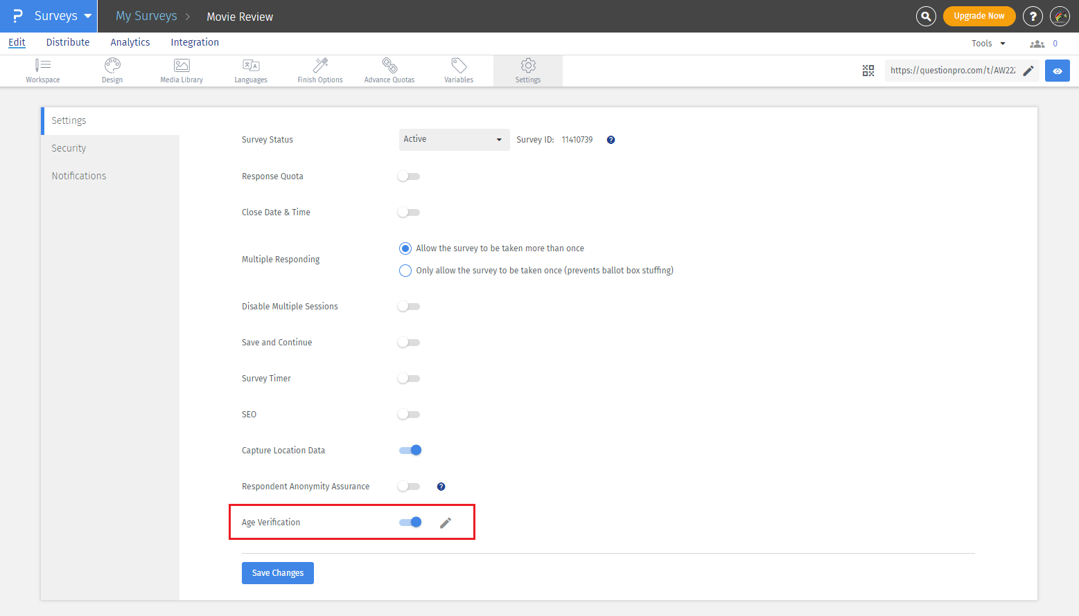The image size is (1079, 616).
Task: Click the blue survey preview eye button
Action: (1057, 71)
